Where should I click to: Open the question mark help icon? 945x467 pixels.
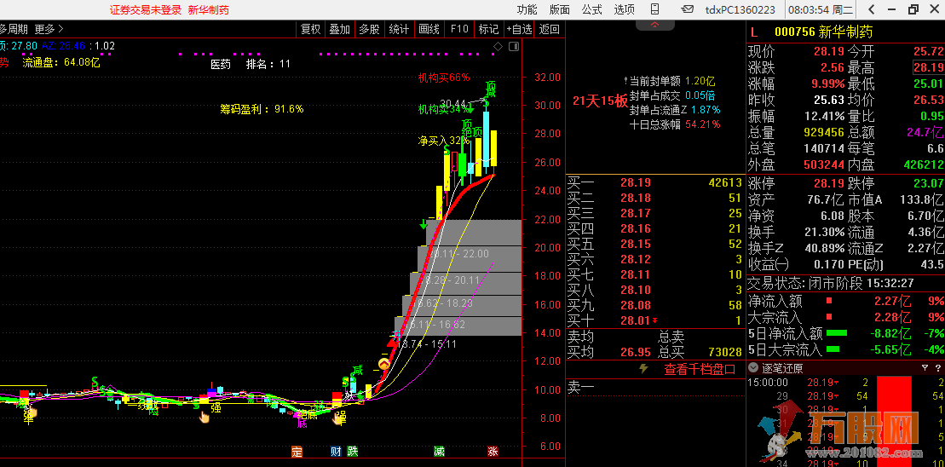(938, 368)
